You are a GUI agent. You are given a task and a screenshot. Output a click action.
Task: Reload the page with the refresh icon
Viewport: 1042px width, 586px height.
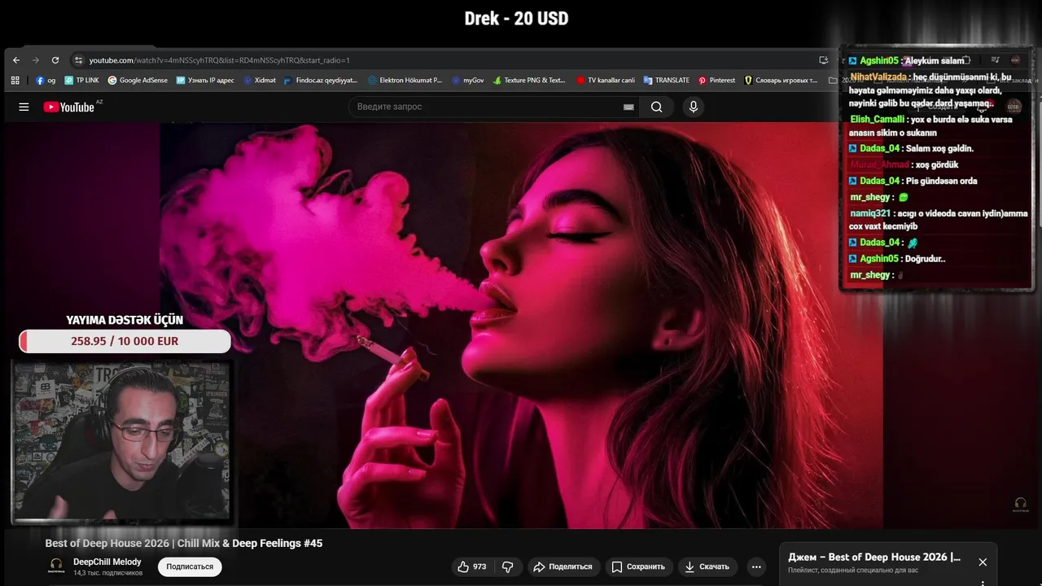click(x=55, y=60)
